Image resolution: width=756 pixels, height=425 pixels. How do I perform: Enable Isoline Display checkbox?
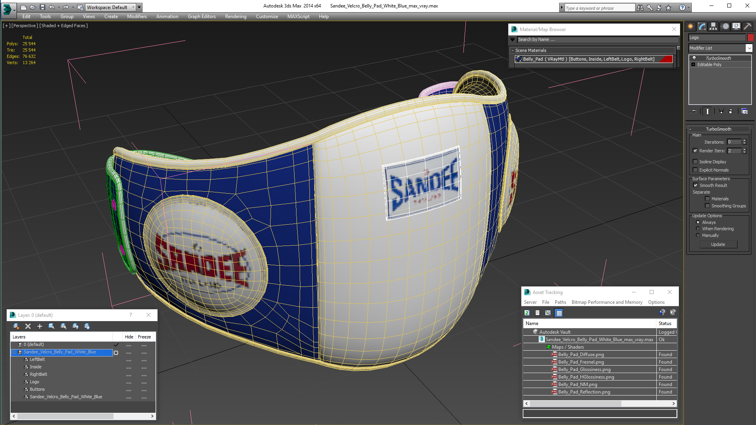695,161
